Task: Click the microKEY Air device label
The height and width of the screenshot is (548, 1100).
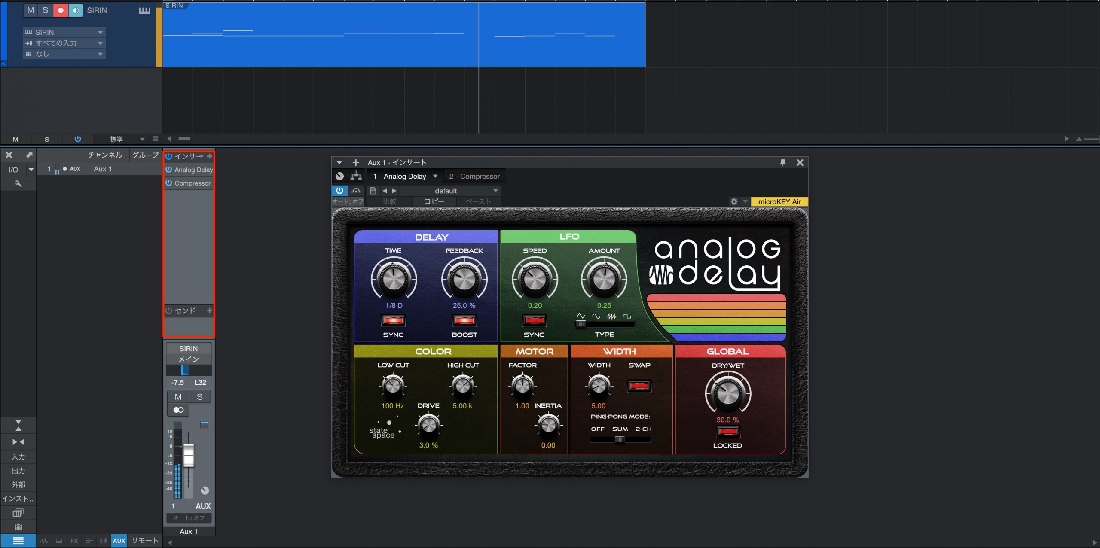Action: click(779, 201)
